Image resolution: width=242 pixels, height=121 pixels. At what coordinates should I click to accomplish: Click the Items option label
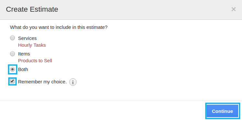tap(24, 54)
